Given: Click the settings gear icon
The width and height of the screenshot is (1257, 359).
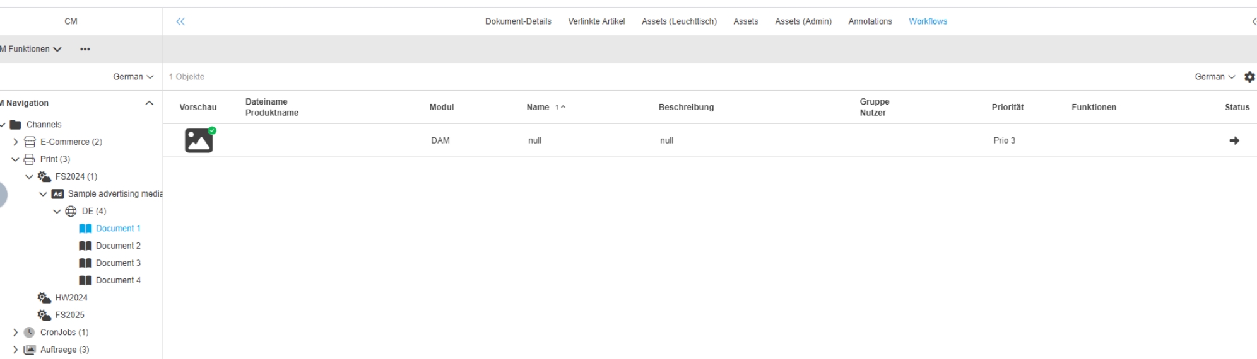Looking at the screenshot, I should [1249, 77].
